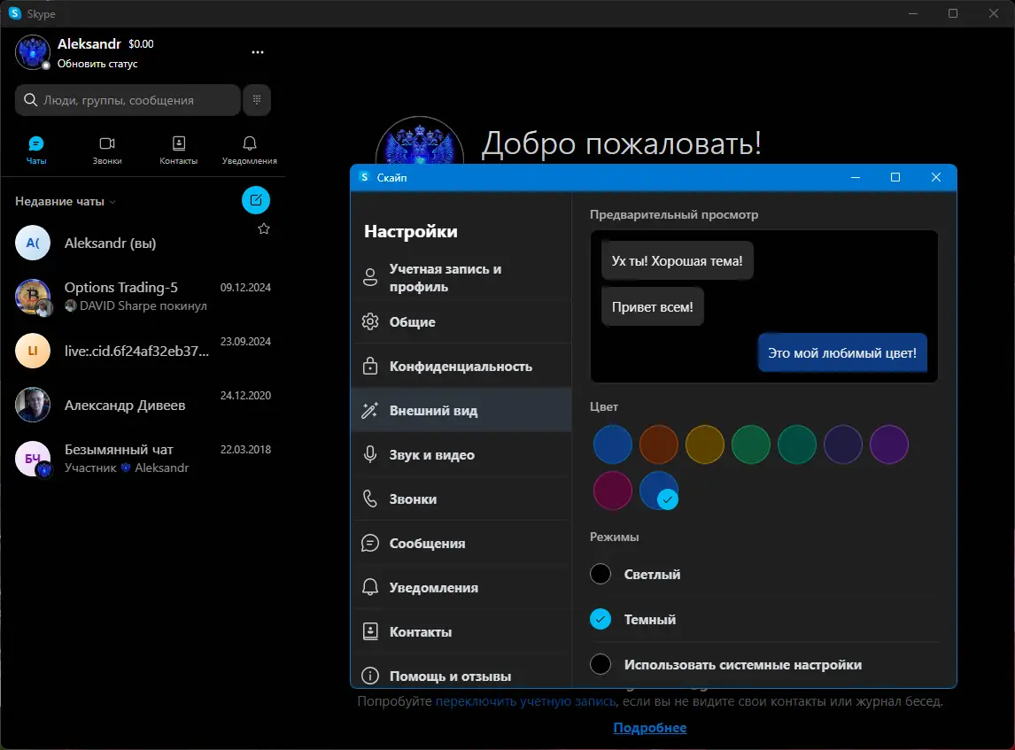Click the chat bubble icon beside Сообщения

coord(370,543)
